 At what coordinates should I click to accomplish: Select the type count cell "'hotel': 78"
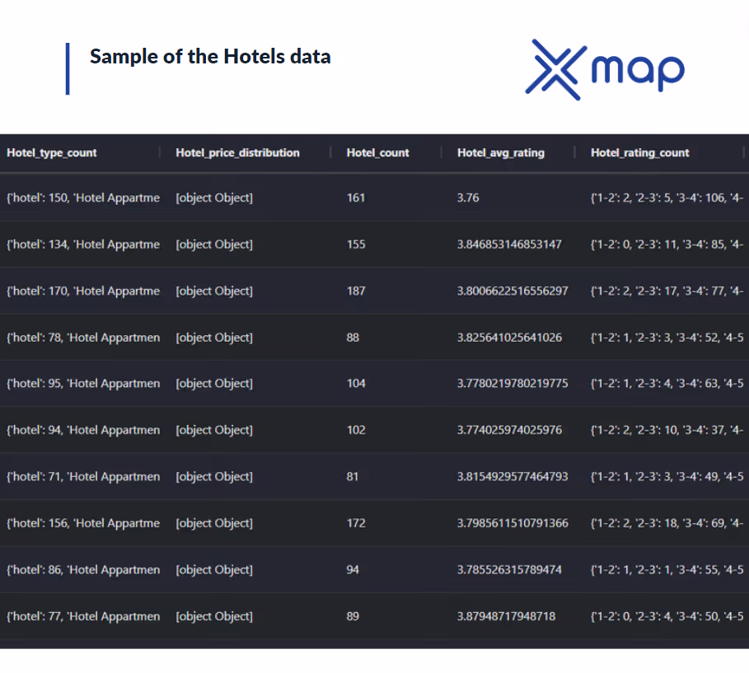[83, 338]
